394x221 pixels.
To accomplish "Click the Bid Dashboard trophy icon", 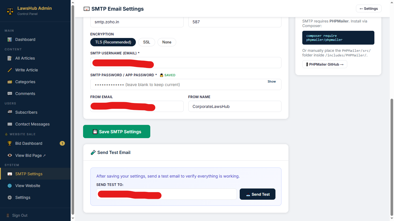I will (10, 143).
